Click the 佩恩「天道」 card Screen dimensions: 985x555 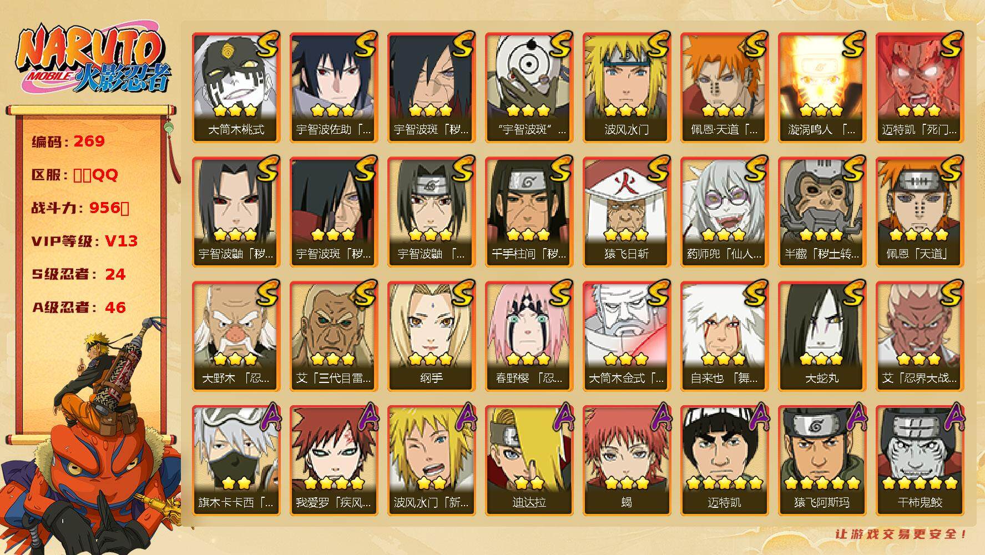point(920,212)
